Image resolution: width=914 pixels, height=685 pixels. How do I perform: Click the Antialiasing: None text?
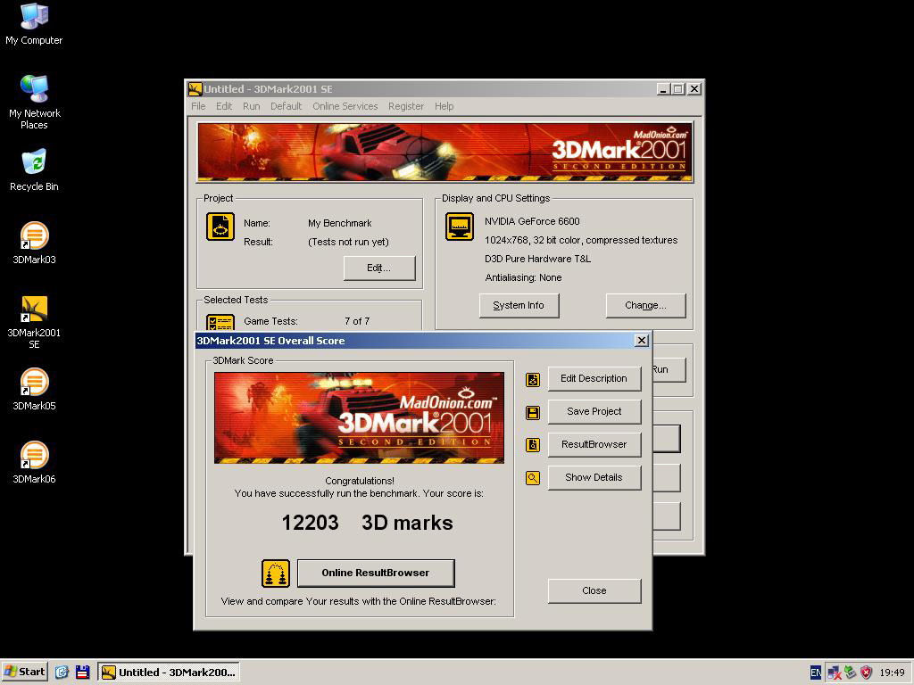pyautogui.click(x=523, y=278)
